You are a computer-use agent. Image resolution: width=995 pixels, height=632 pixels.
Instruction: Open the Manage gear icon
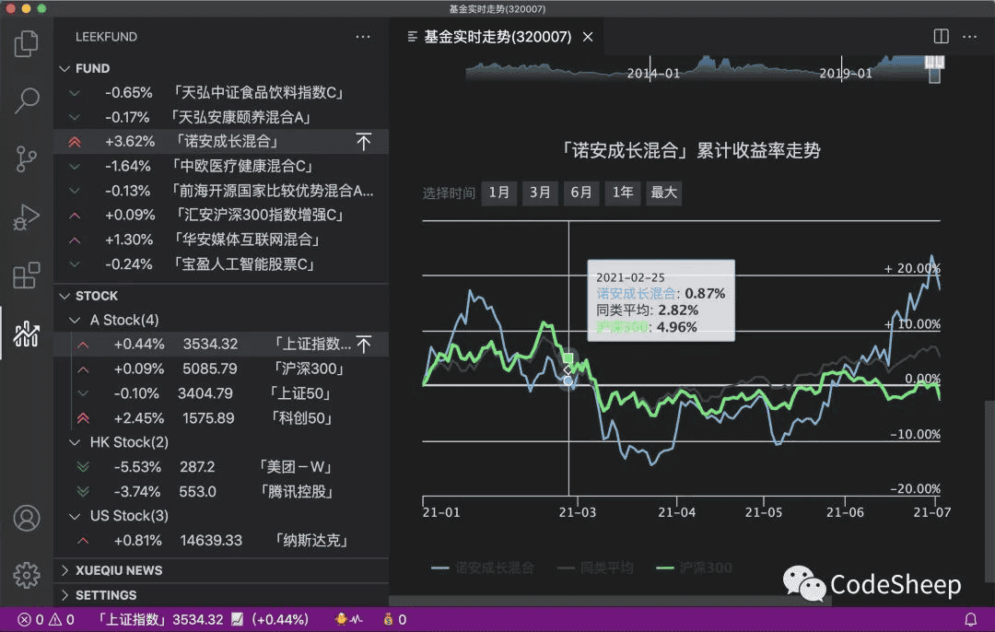26,575
